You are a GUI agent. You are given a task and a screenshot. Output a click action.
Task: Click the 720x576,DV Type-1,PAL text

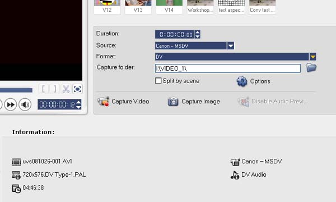click(54, 175)
